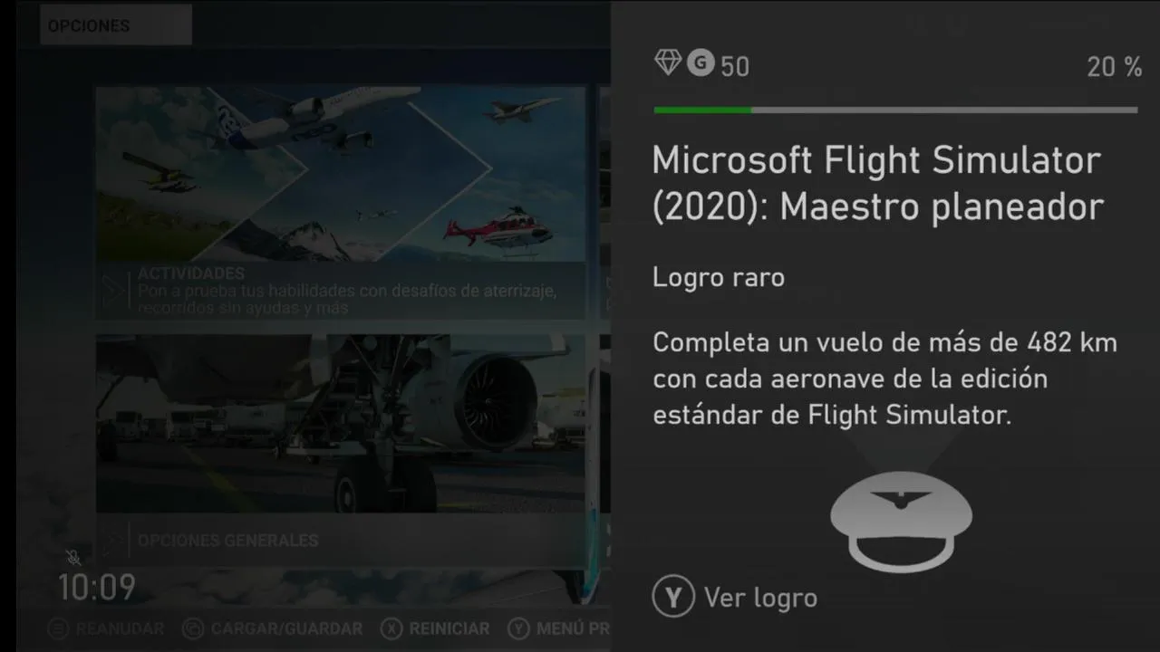1160x652 pixels.
Task: Click the Gamerscore G icon
Action: 701,62
